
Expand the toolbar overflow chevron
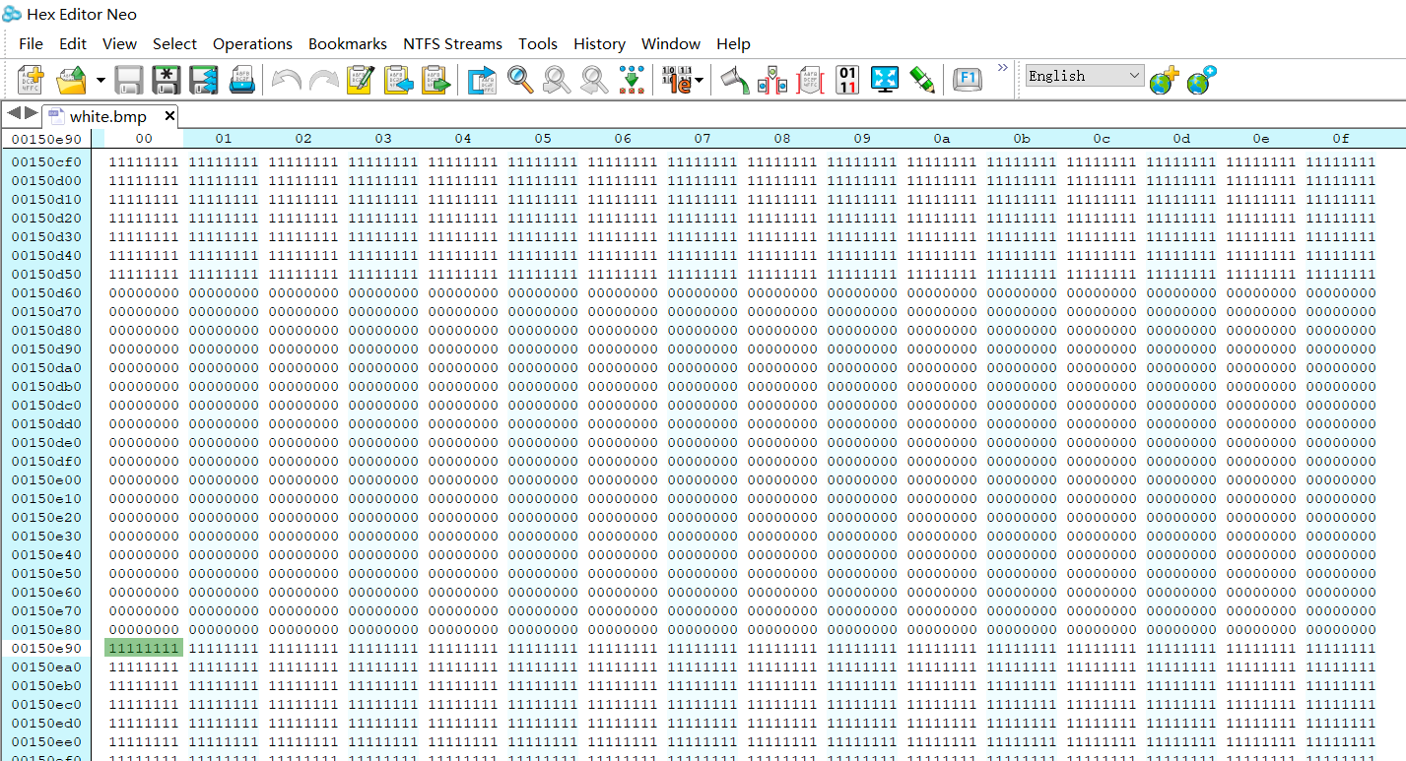point(1003,68)
